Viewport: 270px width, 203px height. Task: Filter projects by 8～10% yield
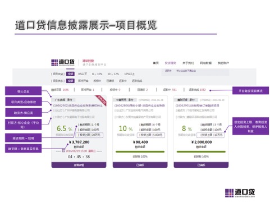point(97,74)
